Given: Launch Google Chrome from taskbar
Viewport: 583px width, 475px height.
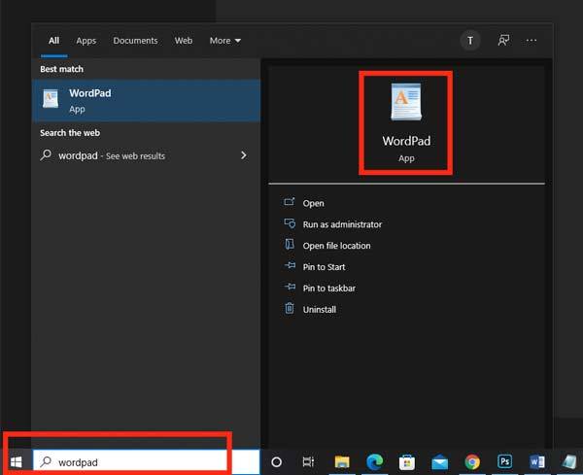Looking at the screenshot, I should click(472, 462).
